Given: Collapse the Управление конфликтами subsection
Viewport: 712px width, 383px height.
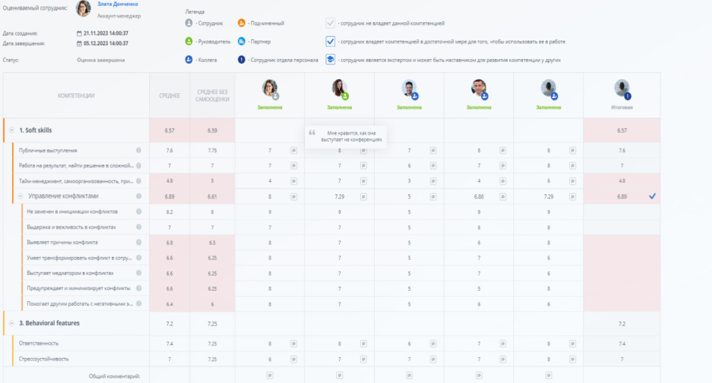Looking at the screenshot, I should pyautogui.click(x=20, y=196).
